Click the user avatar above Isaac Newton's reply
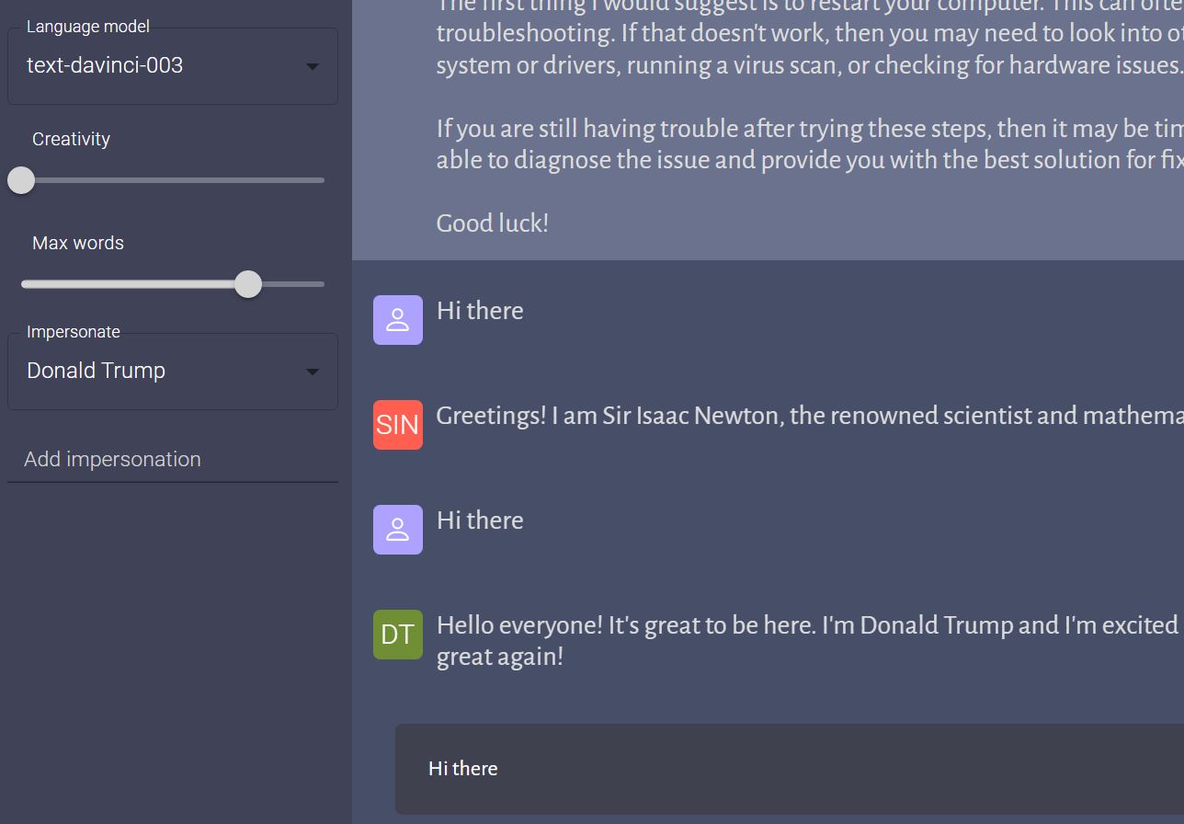1184x824 pixels. (398, 320)
